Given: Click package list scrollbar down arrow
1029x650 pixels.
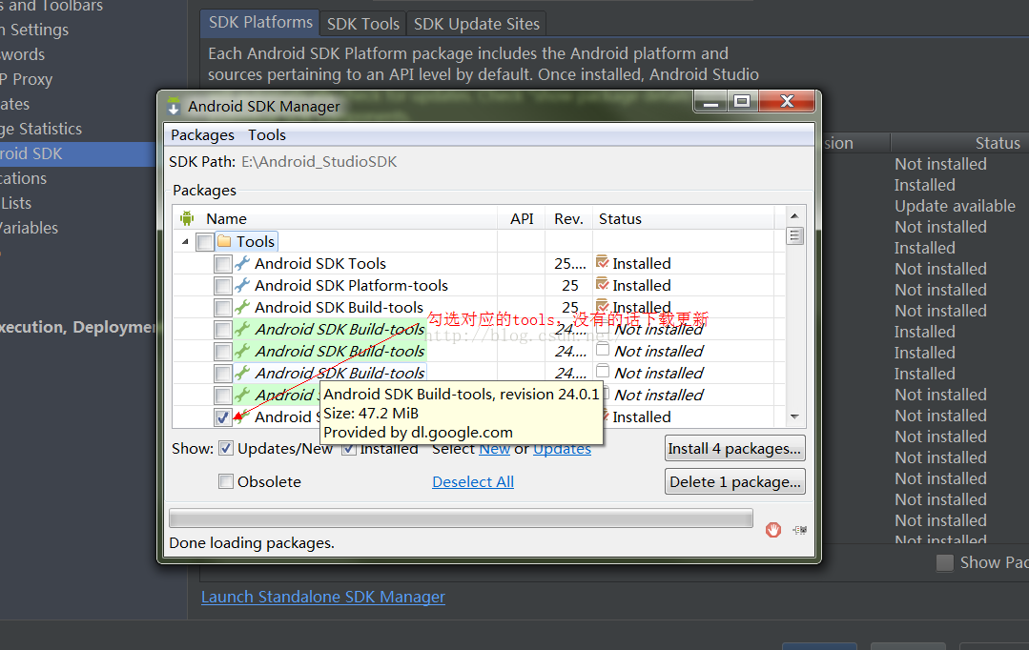Looking at the screenshot, I should point(794,416).
